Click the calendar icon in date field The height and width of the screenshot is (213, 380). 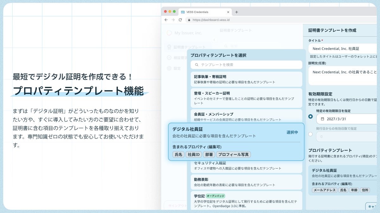(322, 119)
